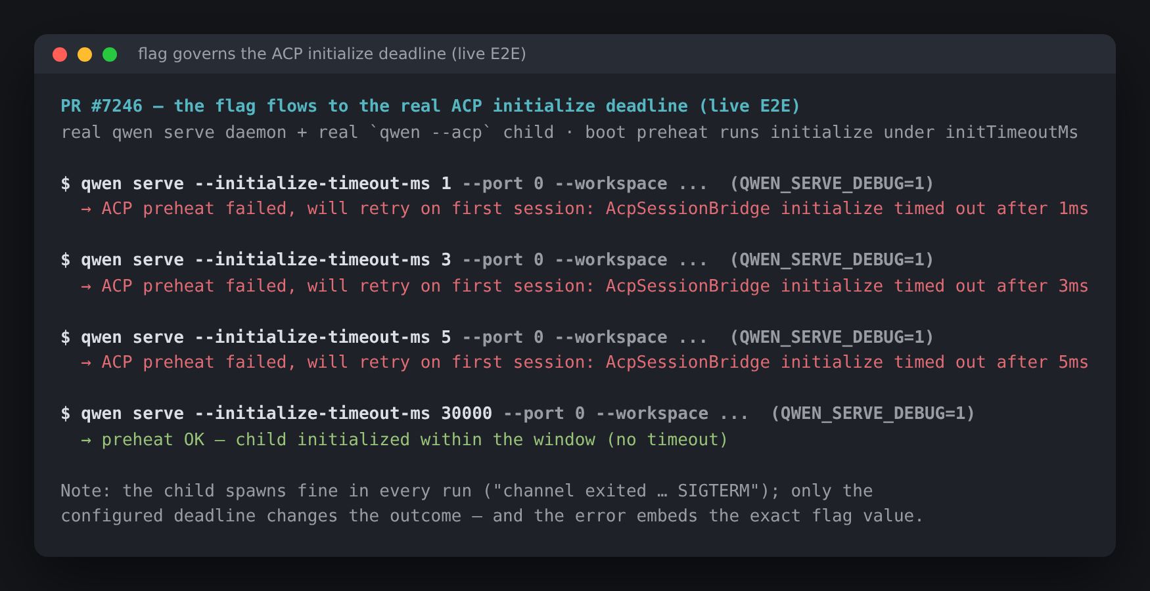
Task: Click the arrow before the 5ms timeout error
Action: (x=86, y=362)
